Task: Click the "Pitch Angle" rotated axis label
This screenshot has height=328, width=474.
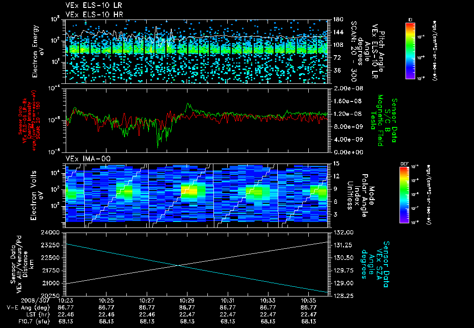Action: click(x=382, y=52)
